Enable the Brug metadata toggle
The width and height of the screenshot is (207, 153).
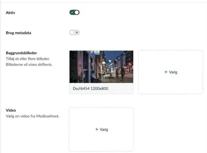pos(74,32)
